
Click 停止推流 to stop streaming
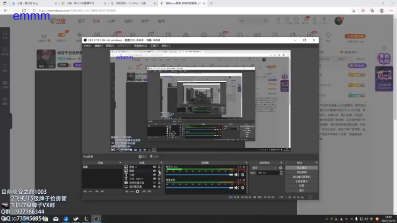(302, 167)
